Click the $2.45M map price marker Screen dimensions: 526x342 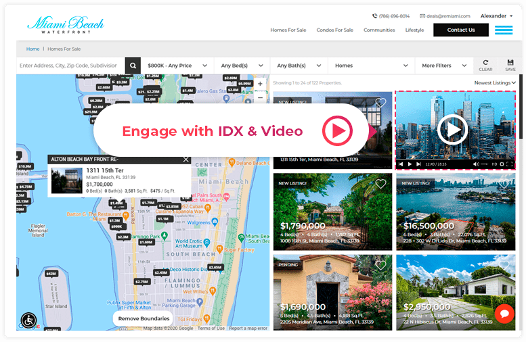pos(160,272)
